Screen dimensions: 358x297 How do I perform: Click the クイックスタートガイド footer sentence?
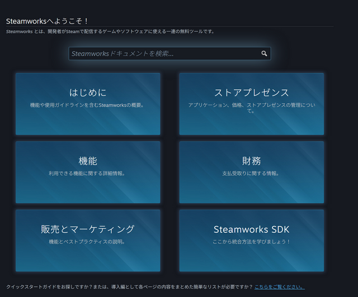pos(129,287)
